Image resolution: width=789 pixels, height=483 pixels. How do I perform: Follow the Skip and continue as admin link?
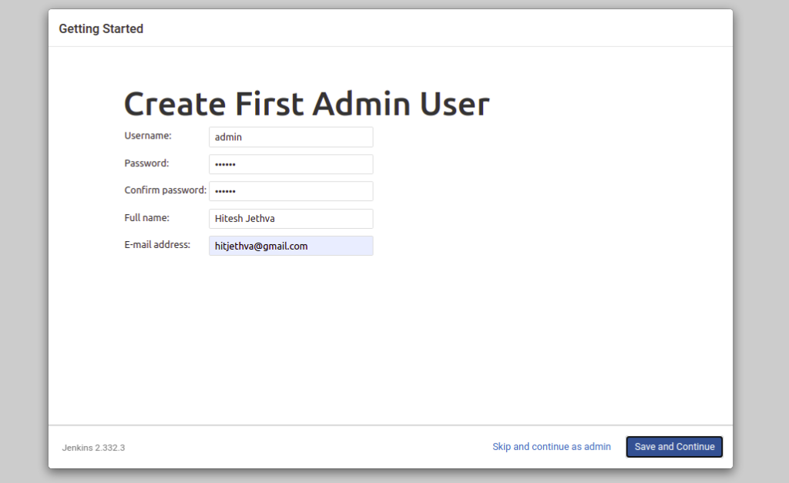(x=552, y=447)
